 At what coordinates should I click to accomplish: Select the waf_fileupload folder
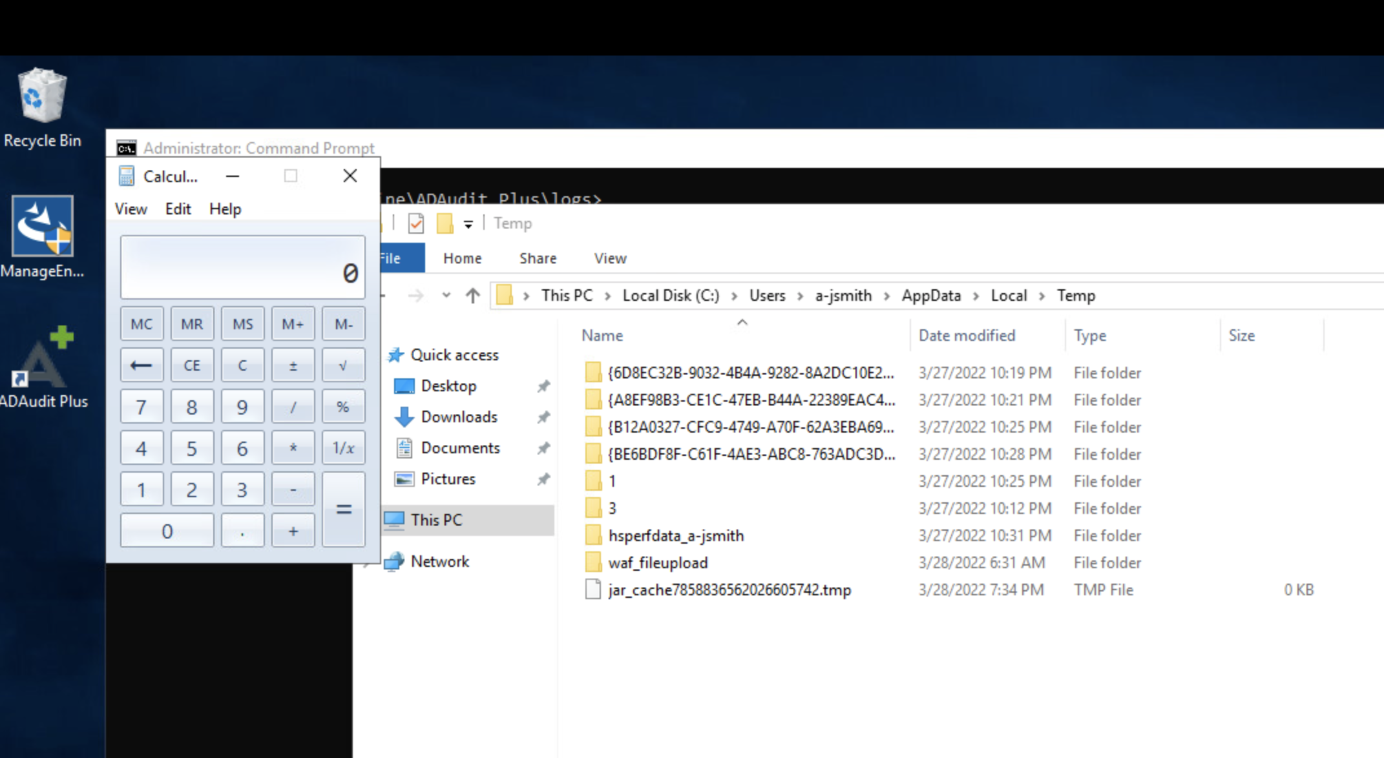coord(658,562)
